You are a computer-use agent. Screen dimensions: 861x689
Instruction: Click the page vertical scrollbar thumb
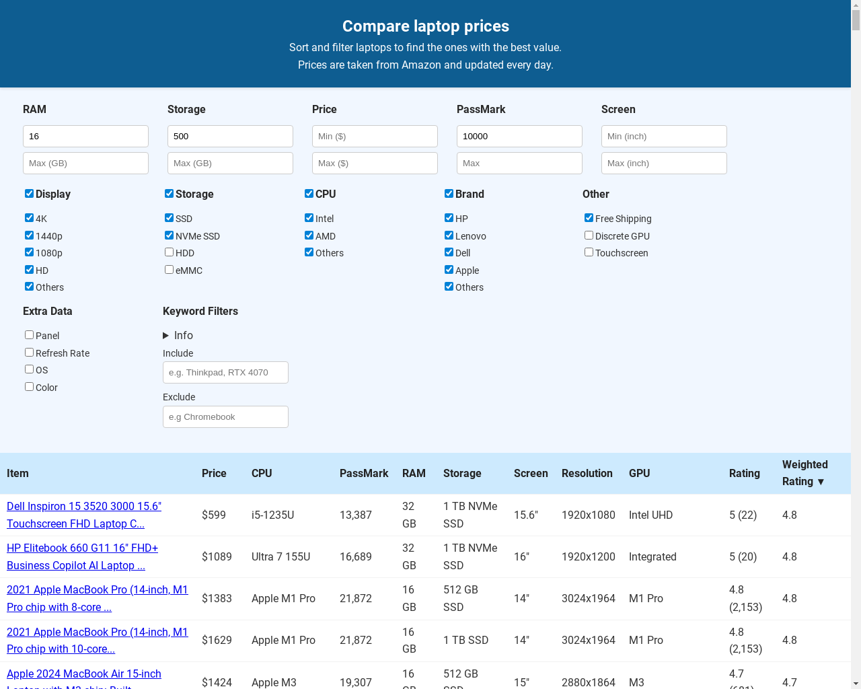coord(856,19)
